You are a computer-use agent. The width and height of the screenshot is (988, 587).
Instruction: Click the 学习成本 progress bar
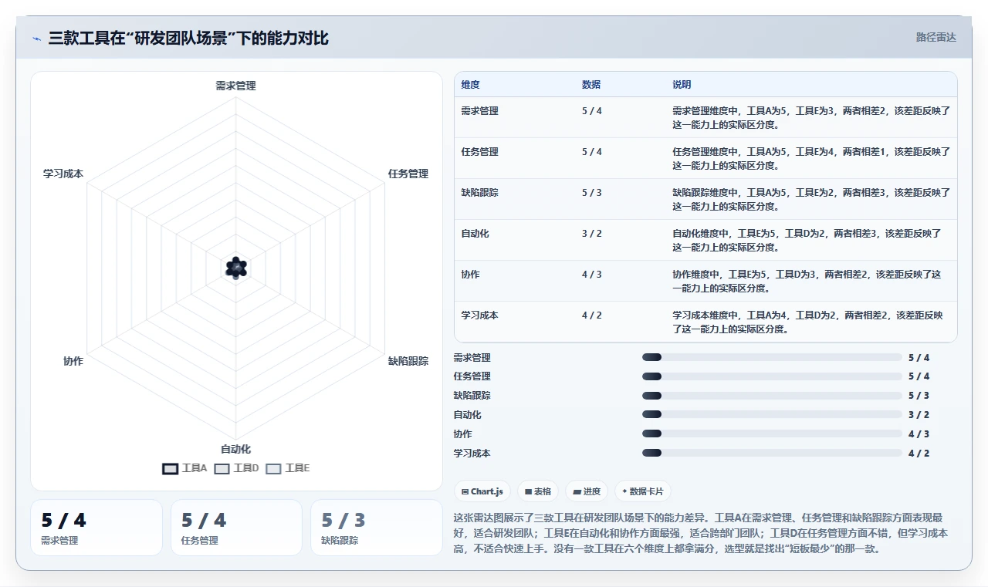tap(772, 453)
